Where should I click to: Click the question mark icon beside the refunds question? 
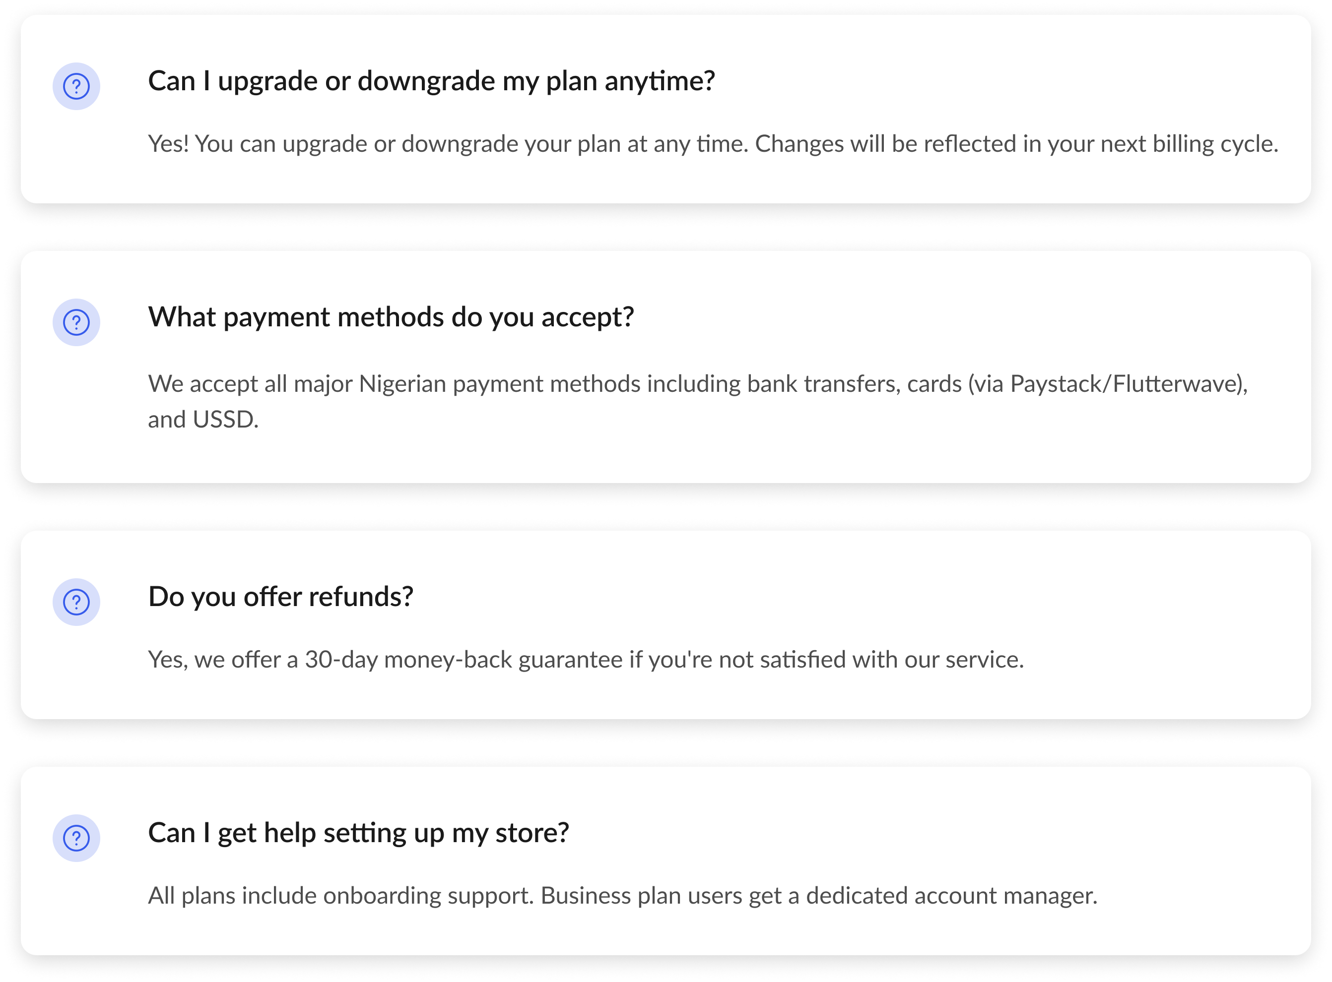(x=76, y=602)
